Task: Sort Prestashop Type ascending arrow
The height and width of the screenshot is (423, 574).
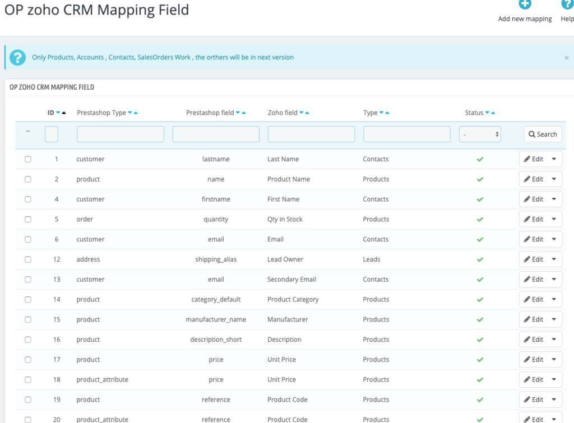Action: pos(136,113)
